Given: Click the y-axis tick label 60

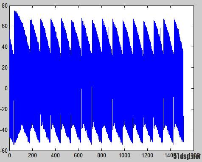Looking at the screenshot, I should (5, 26).
